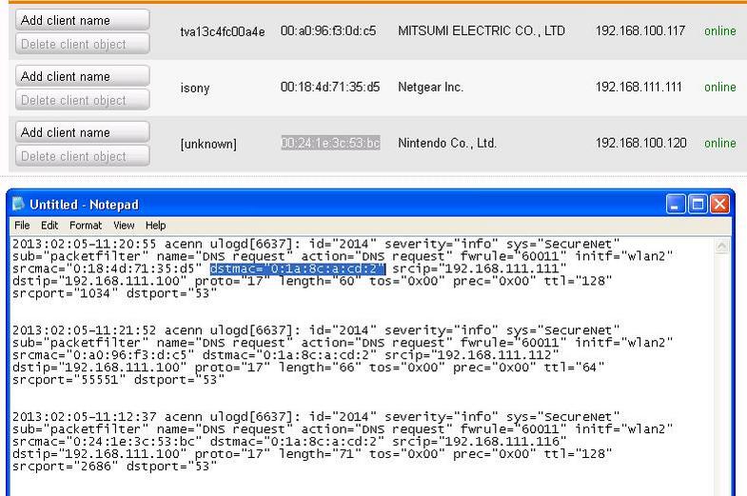Click log timestamp 2013:02:05-11:12:37
Image resolution: width=747 pixels, height=496 pixels.
(84, 416)
